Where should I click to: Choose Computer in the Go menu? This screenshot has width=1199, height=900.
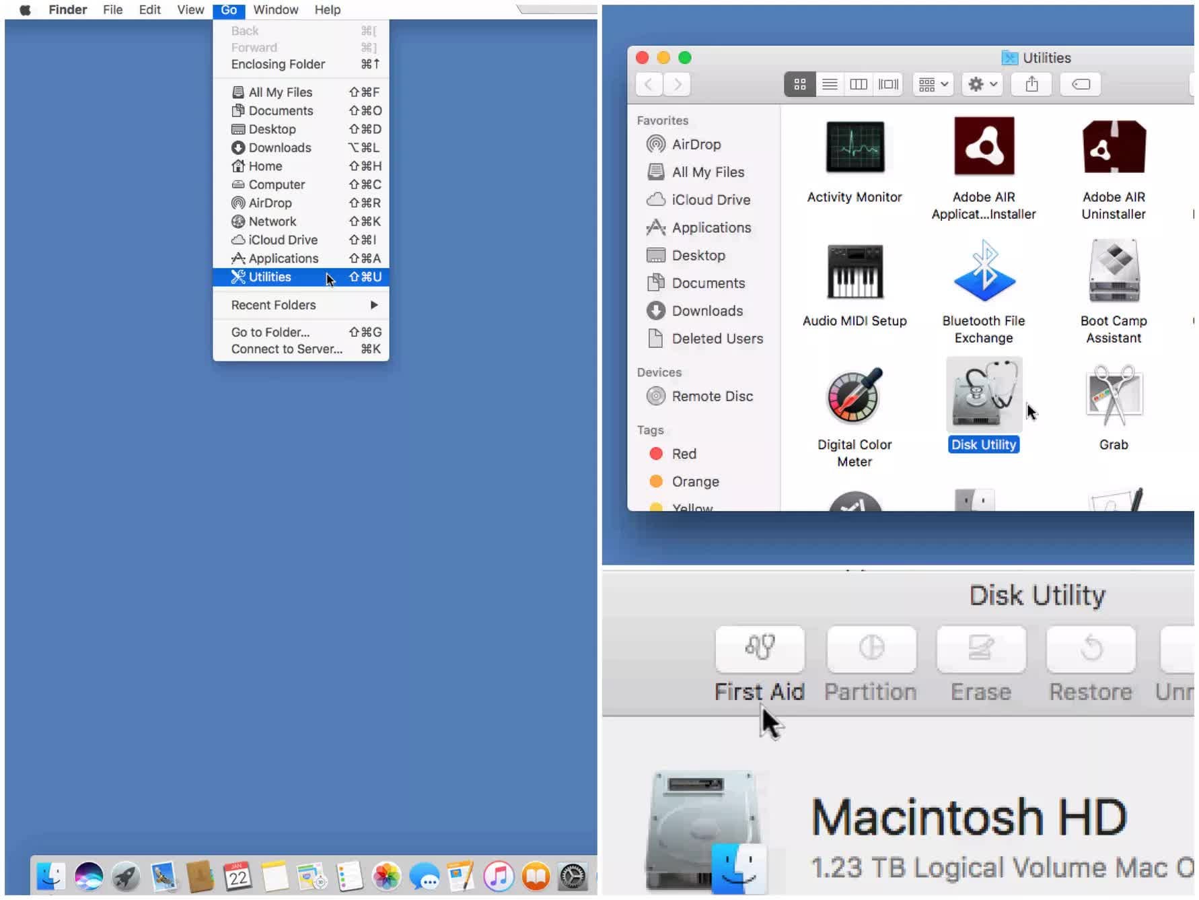point(301,184)
